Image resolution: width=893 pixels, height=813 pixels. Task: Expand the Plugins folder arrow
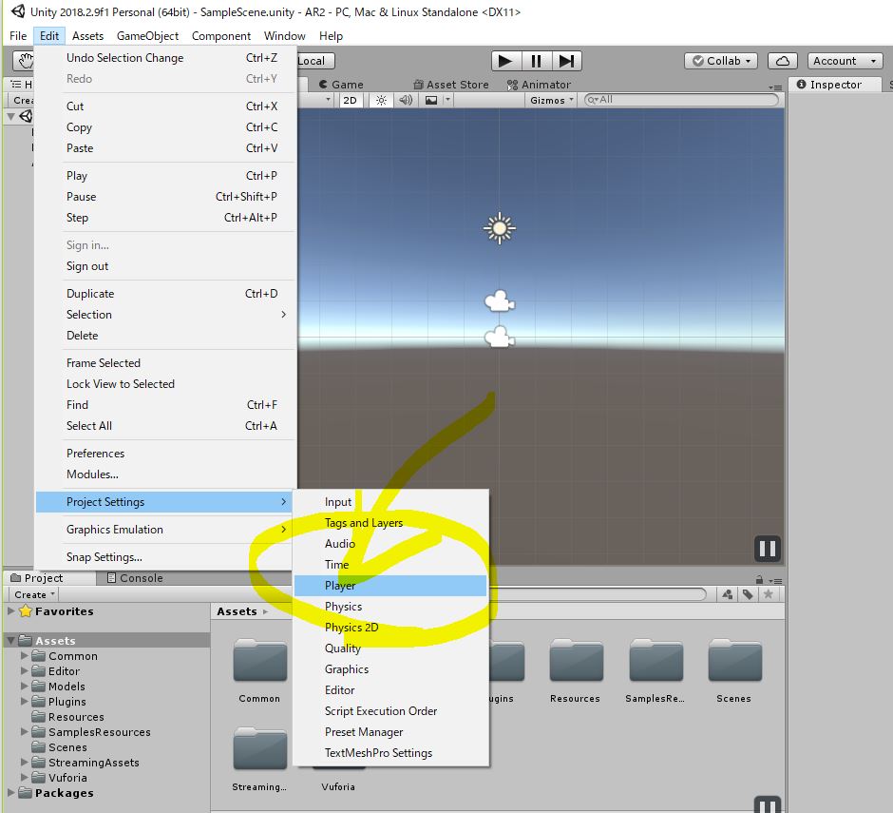click(24, 702)
